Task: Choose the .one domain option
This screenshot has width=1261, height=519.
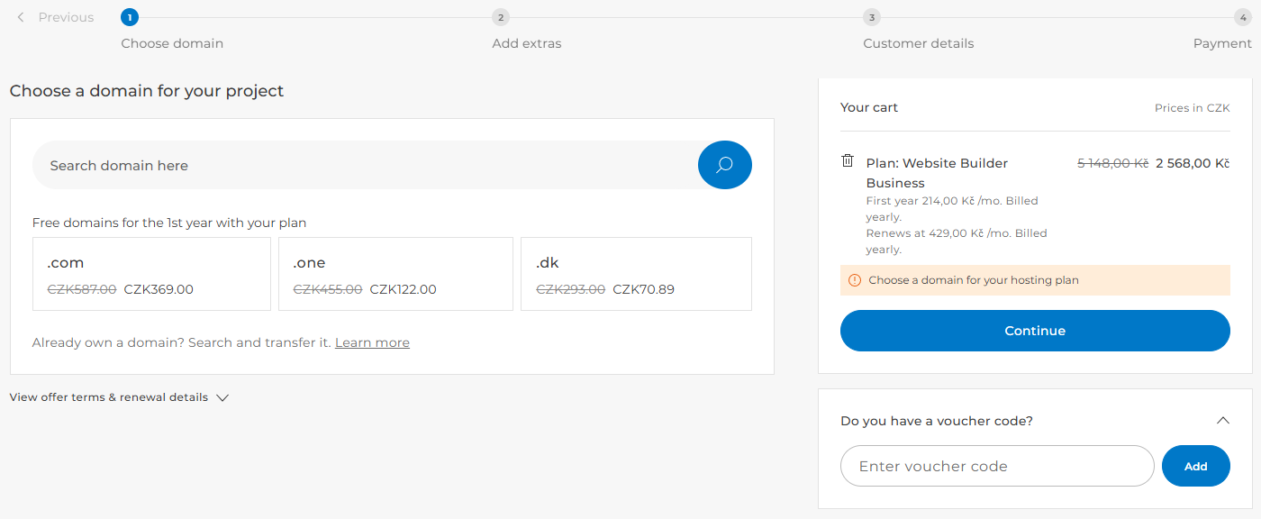Action: click(x=395, y=274)
